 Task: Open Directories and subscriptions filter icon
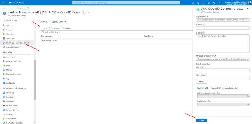tap(198, 3)
